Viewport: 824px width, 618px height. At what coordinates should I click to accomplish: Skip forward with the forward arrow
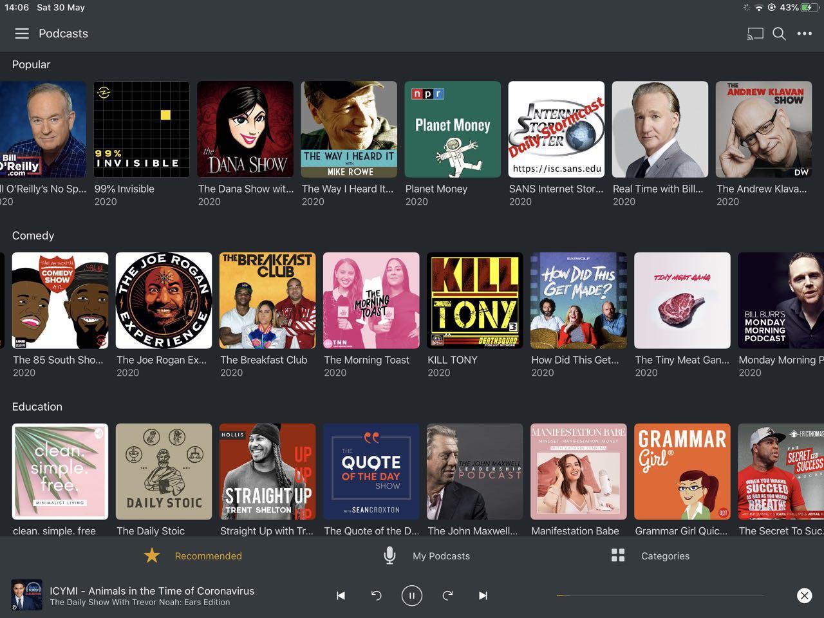coord(447,595)
